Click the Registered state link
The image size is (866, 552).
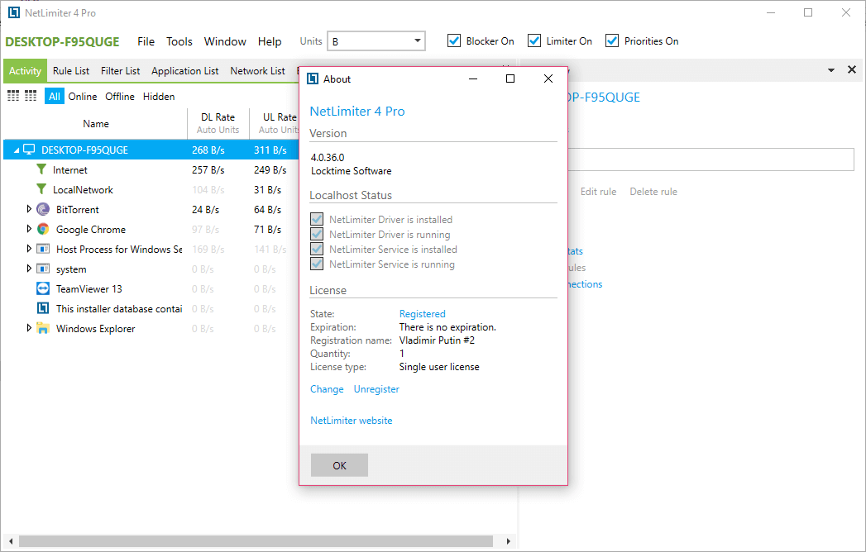pyautogui.click(x=423, y=313)
